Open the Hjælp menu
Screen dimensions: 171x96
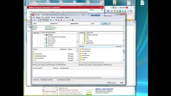[67, 18]
